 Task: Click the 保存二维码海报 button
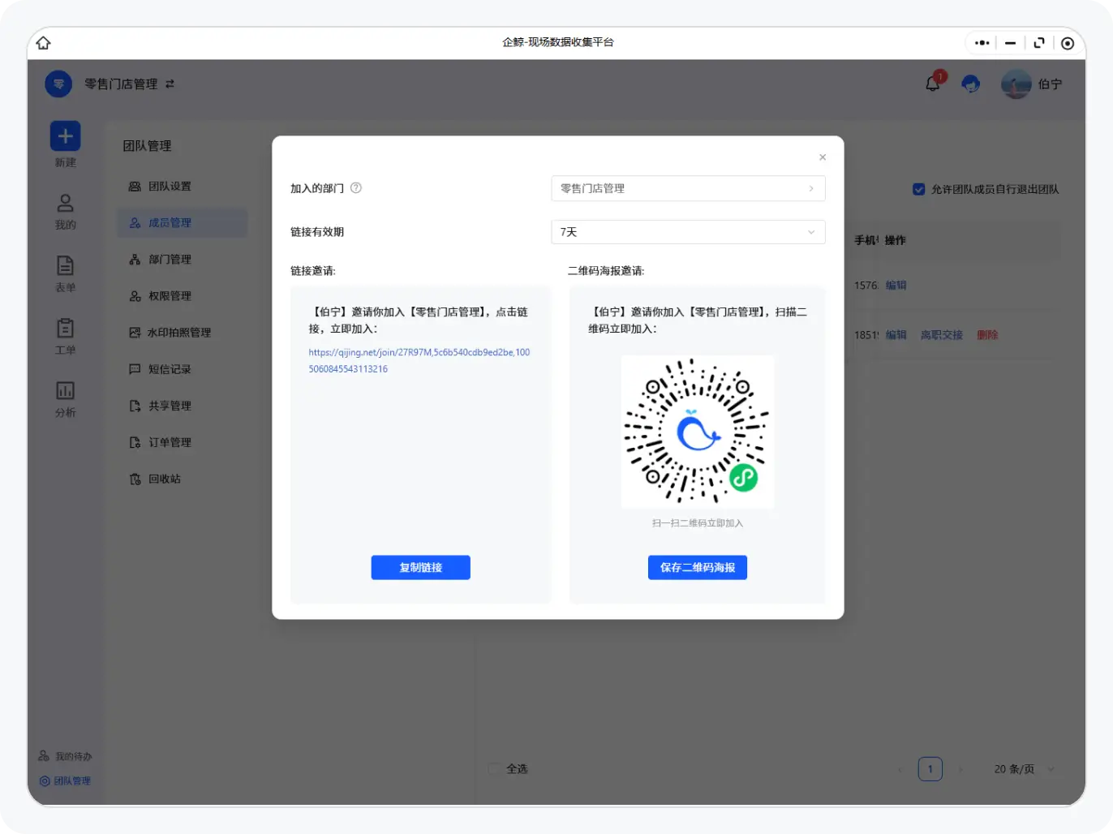tap(698, 568)
